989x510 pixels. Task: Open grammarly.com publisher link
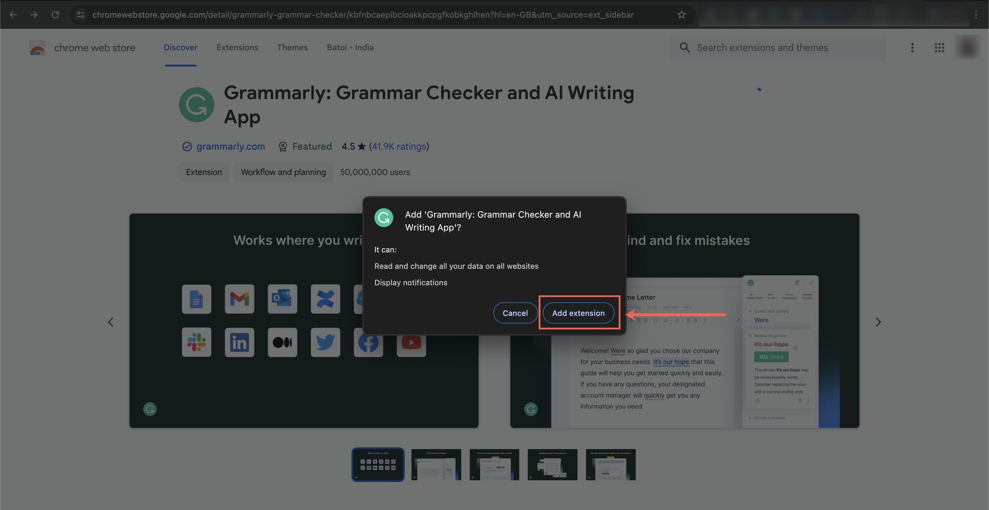(230, 146)
